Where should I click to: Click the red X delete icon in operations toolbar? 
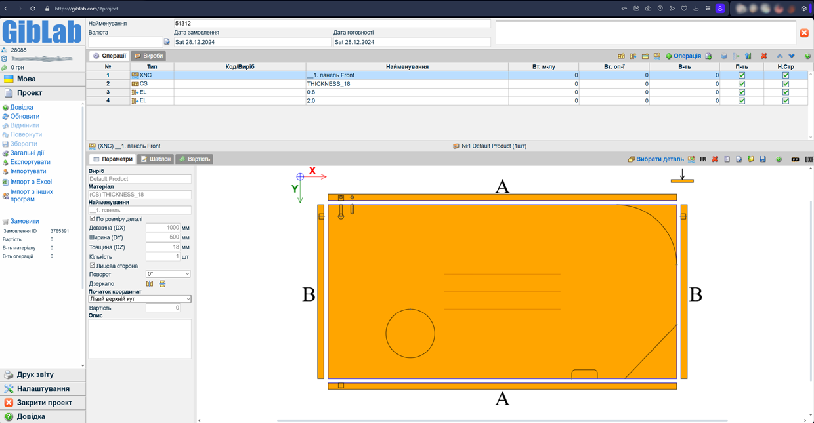point(763,56)
